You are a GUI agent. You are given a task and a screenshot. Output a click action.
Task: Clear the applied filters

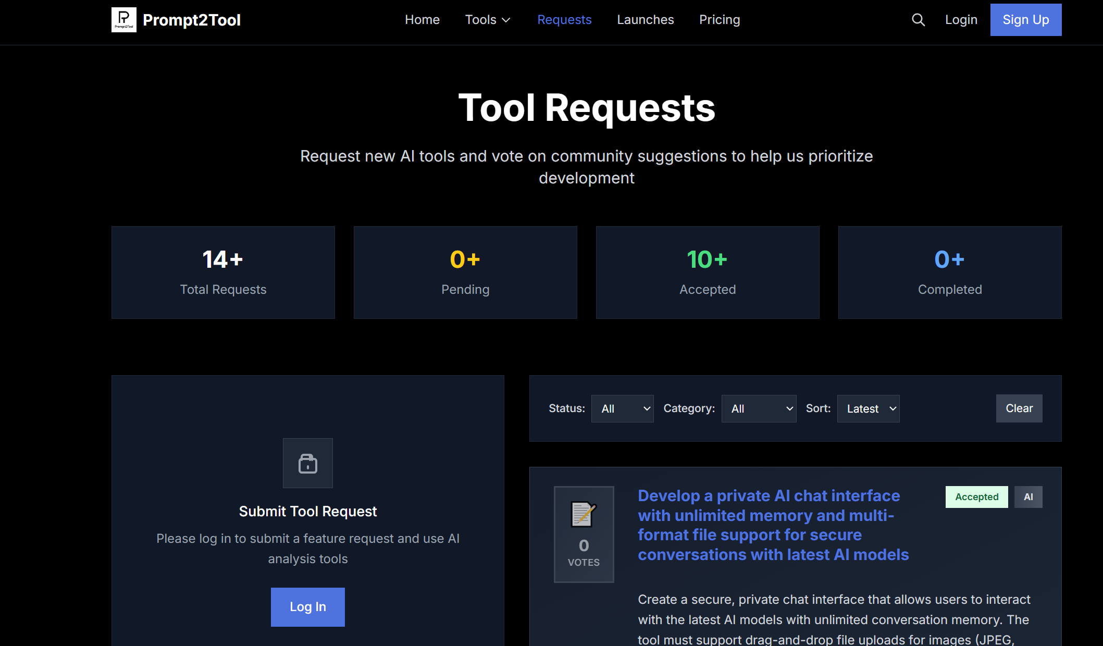[1019, 408]
